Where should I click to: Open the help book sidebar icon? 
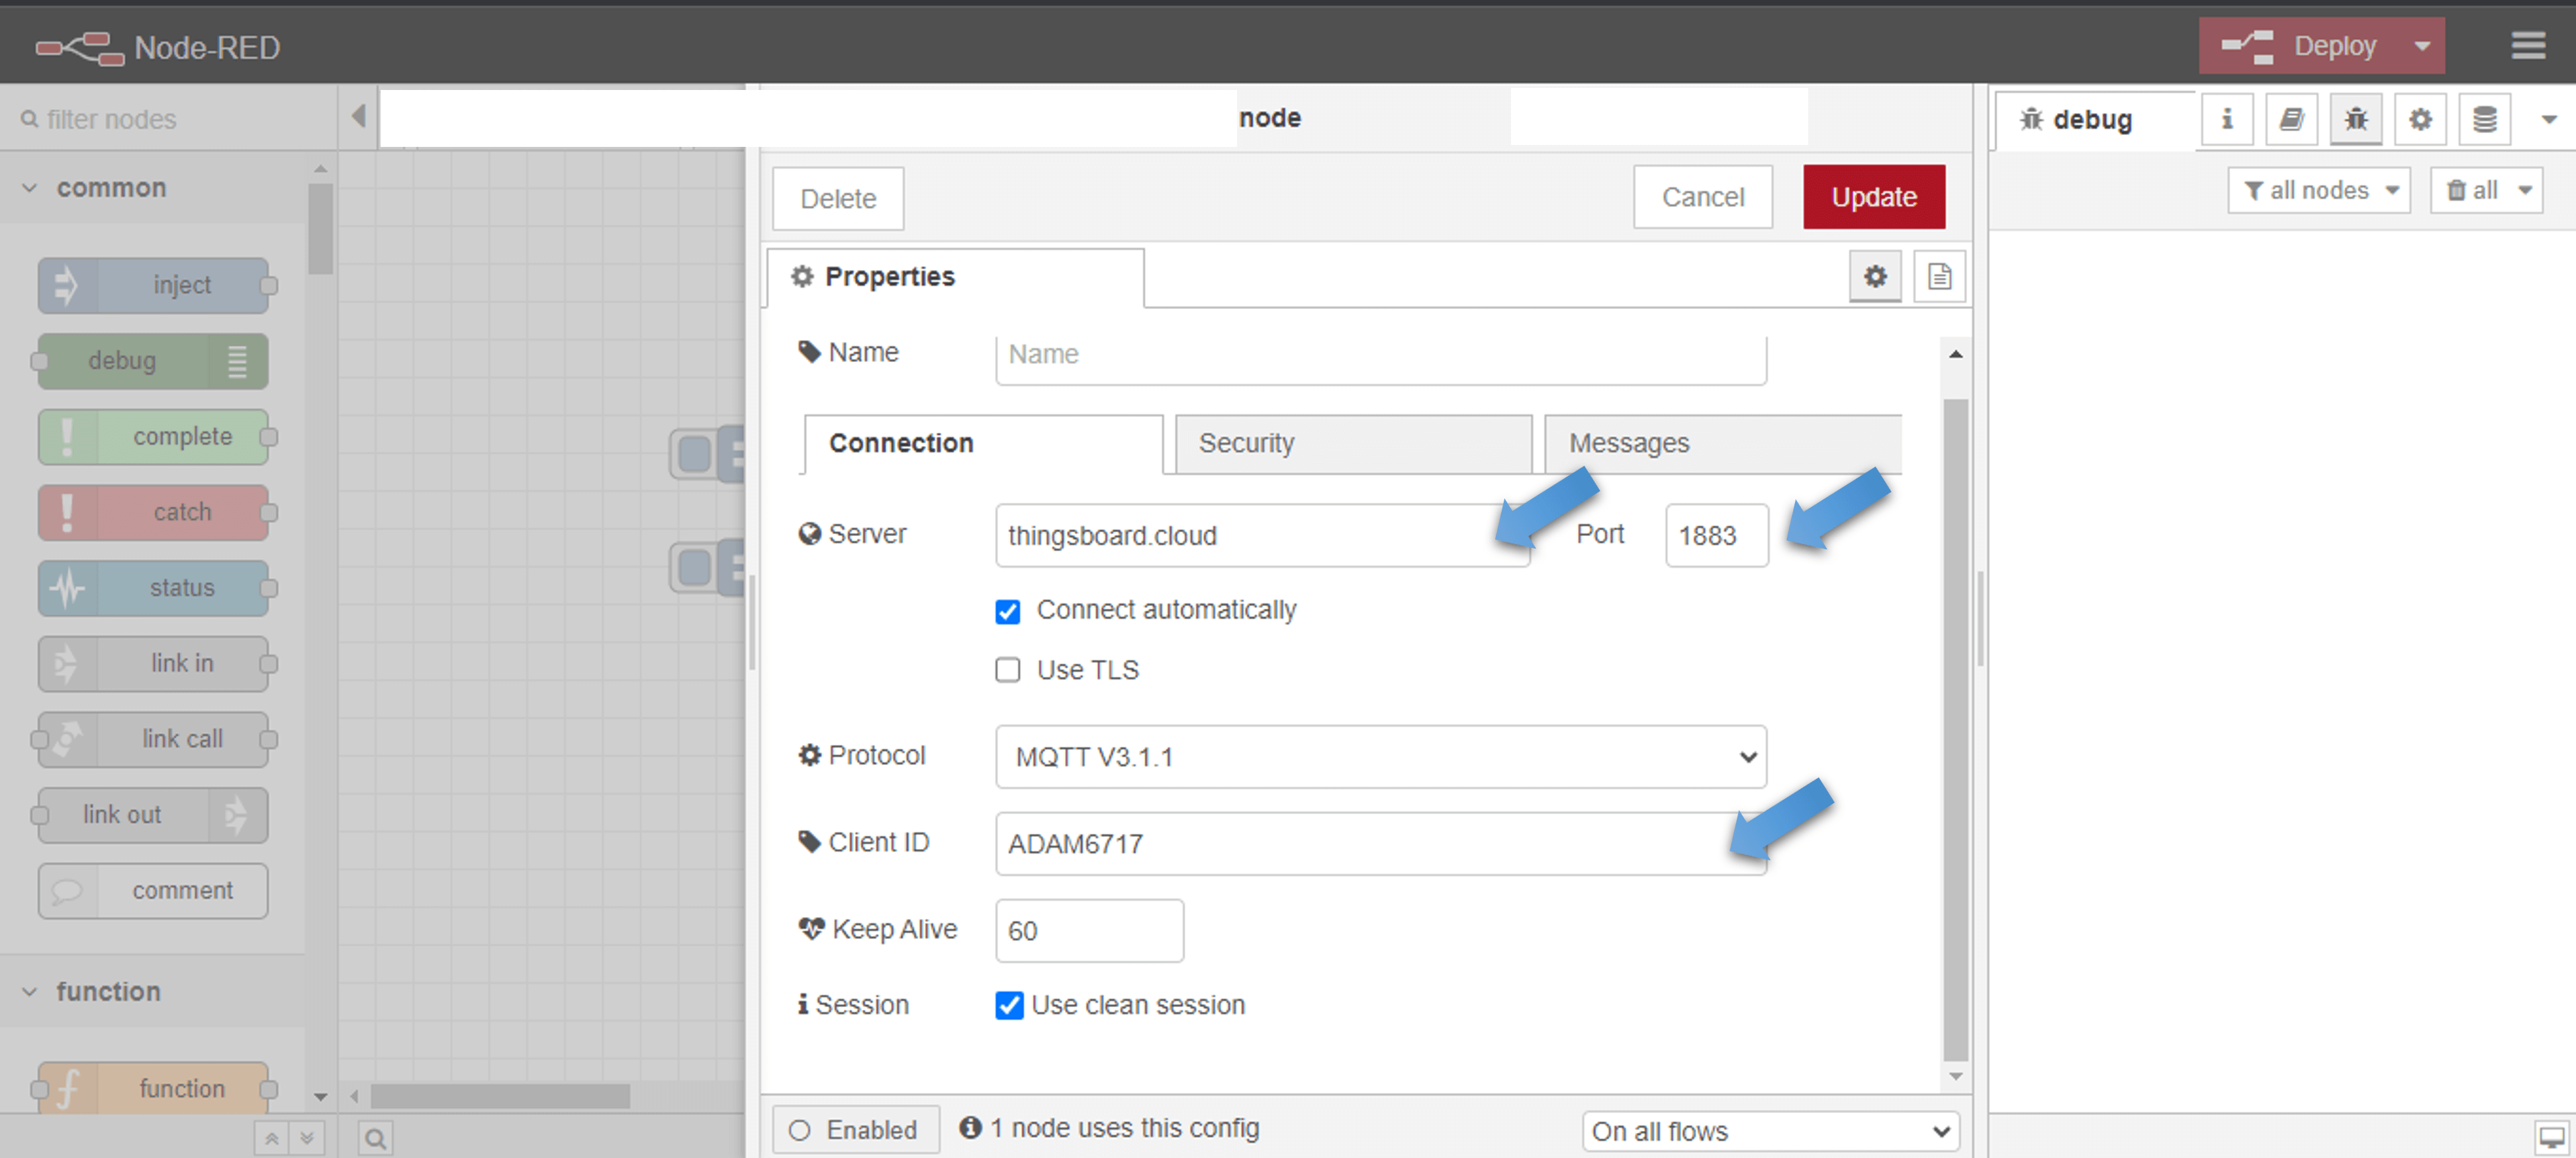coord(2291,119)
